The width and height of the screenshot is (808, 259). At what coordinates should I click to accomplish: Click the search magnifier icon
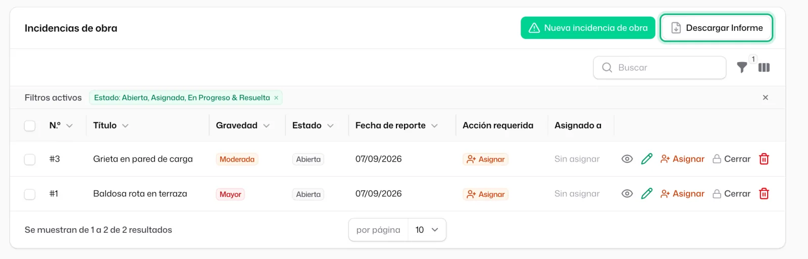(x=607, y=67)
